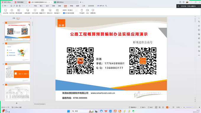Click the orange play slideshow button in status bar

pyautogui.click(x=167, y=107)
